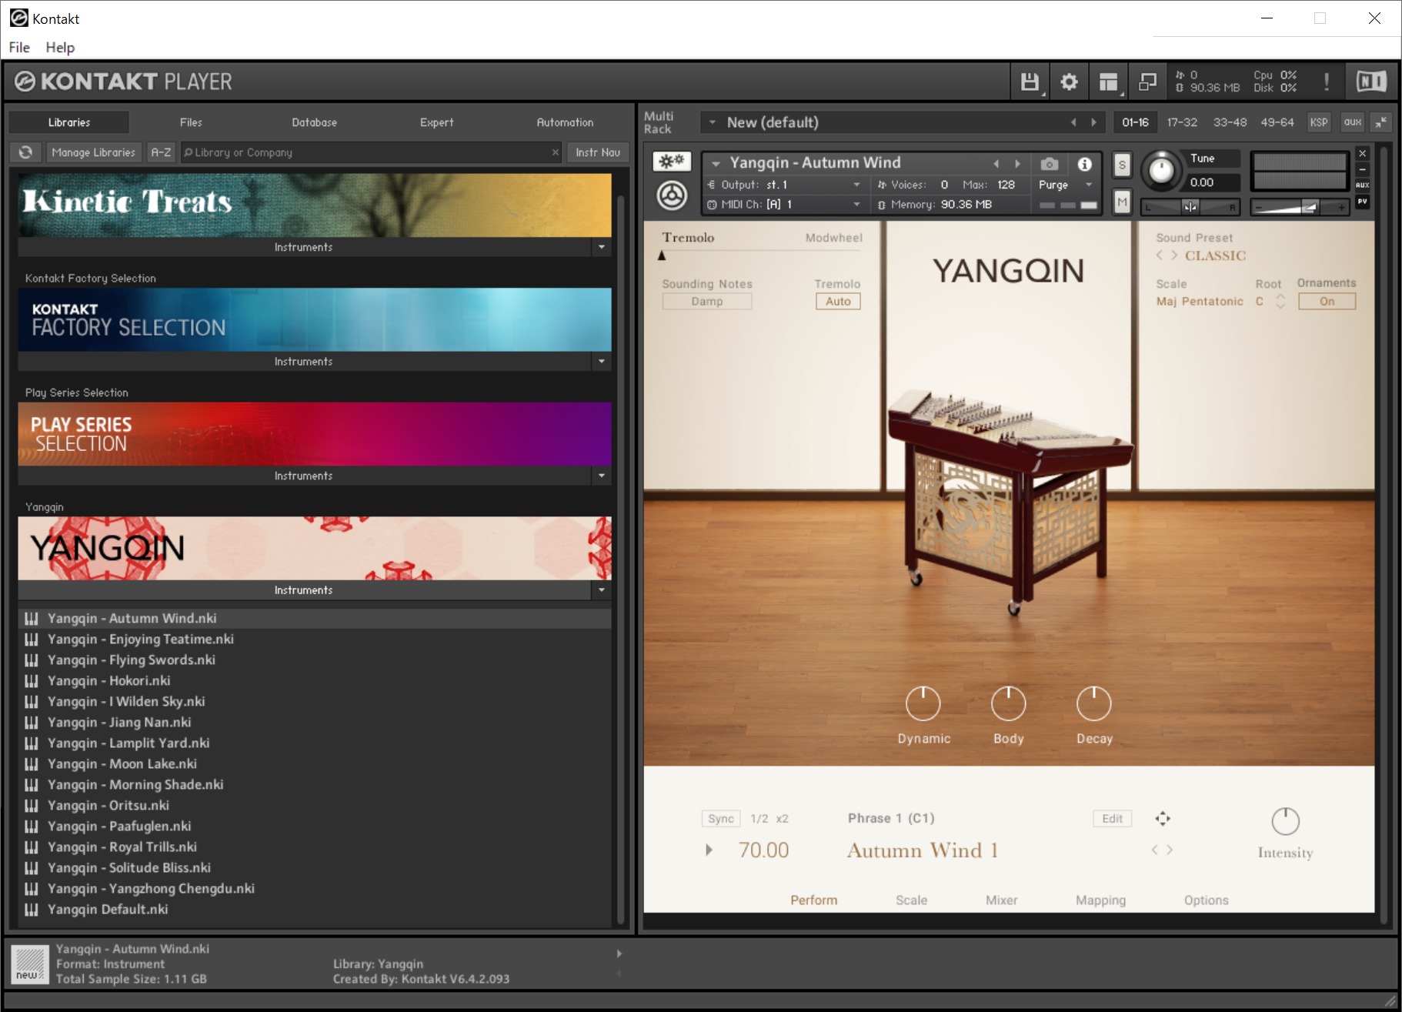
Task: Click the rack minimize-all icon
Action: tap(1381, 122)
